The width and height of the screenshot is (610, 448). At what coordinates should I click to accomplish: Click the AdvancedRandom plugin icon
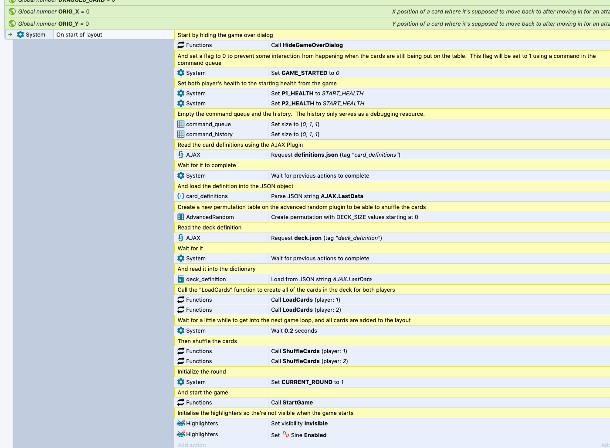point(181,217)
